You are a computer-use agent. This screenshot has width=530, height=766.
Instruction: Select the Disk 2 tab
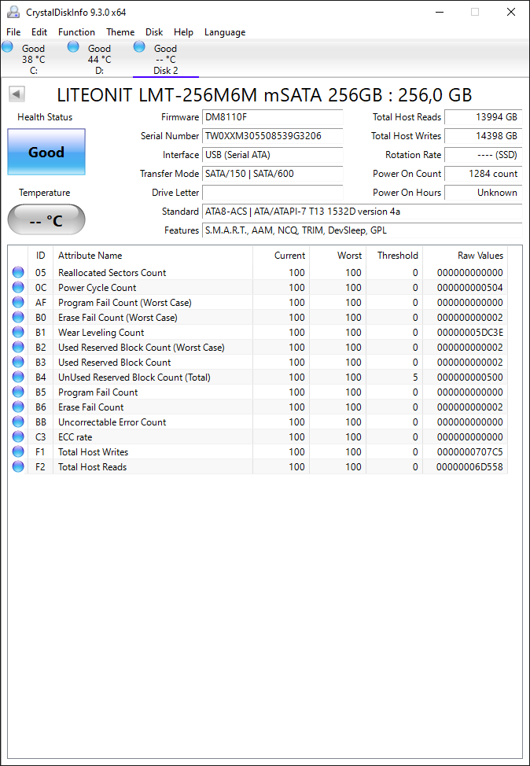166,59
